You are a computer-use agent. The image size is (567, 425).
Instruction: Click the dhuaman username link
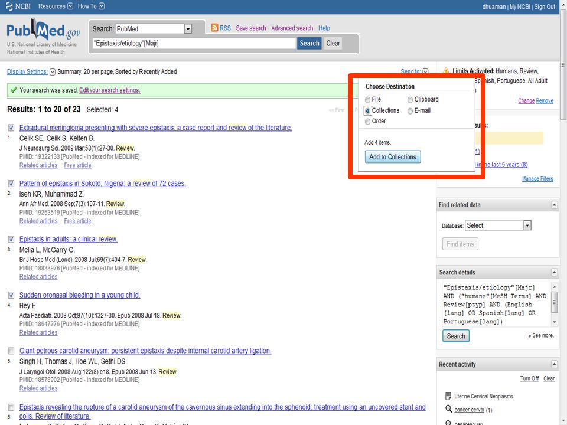click(494, 6)
